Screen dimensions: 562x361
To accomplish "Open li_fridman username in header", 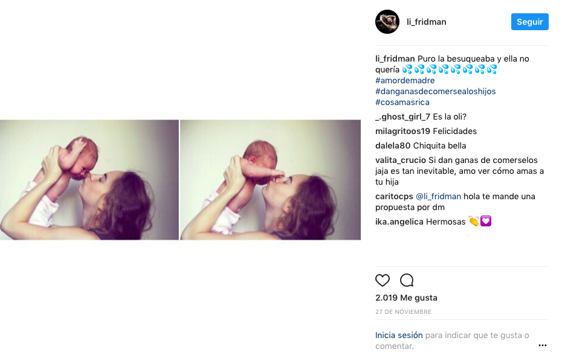I will pyautogui.click(x=426, y=22).
